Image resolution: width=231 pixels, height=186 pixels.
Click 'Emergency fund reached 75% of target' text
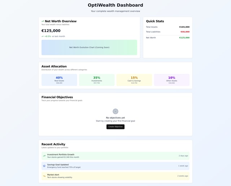pyautogui.click(x=64, y=167)
